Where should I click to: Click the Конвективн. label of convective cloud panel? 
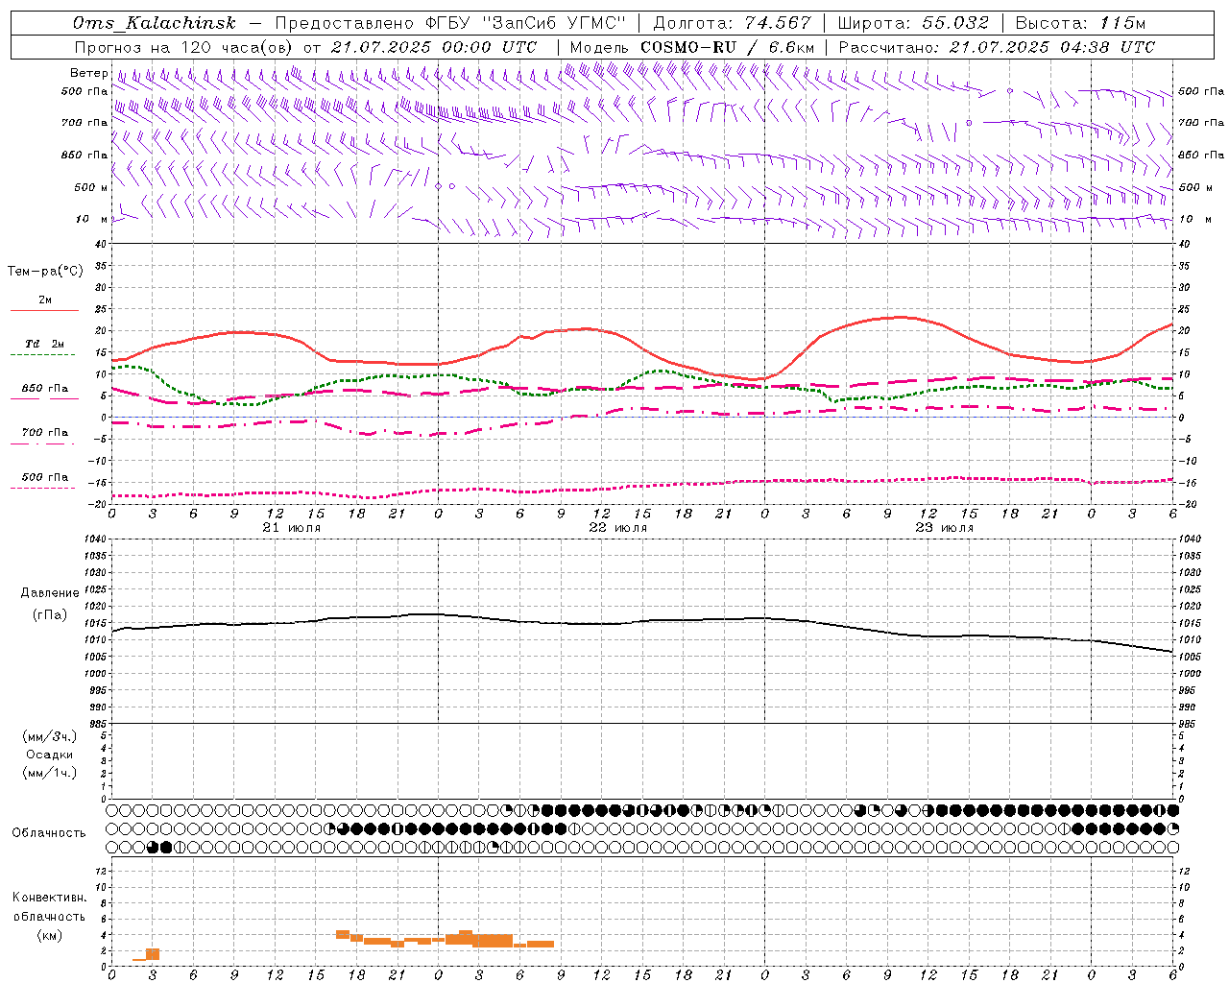pyautogui.click(x=49, y=898)
